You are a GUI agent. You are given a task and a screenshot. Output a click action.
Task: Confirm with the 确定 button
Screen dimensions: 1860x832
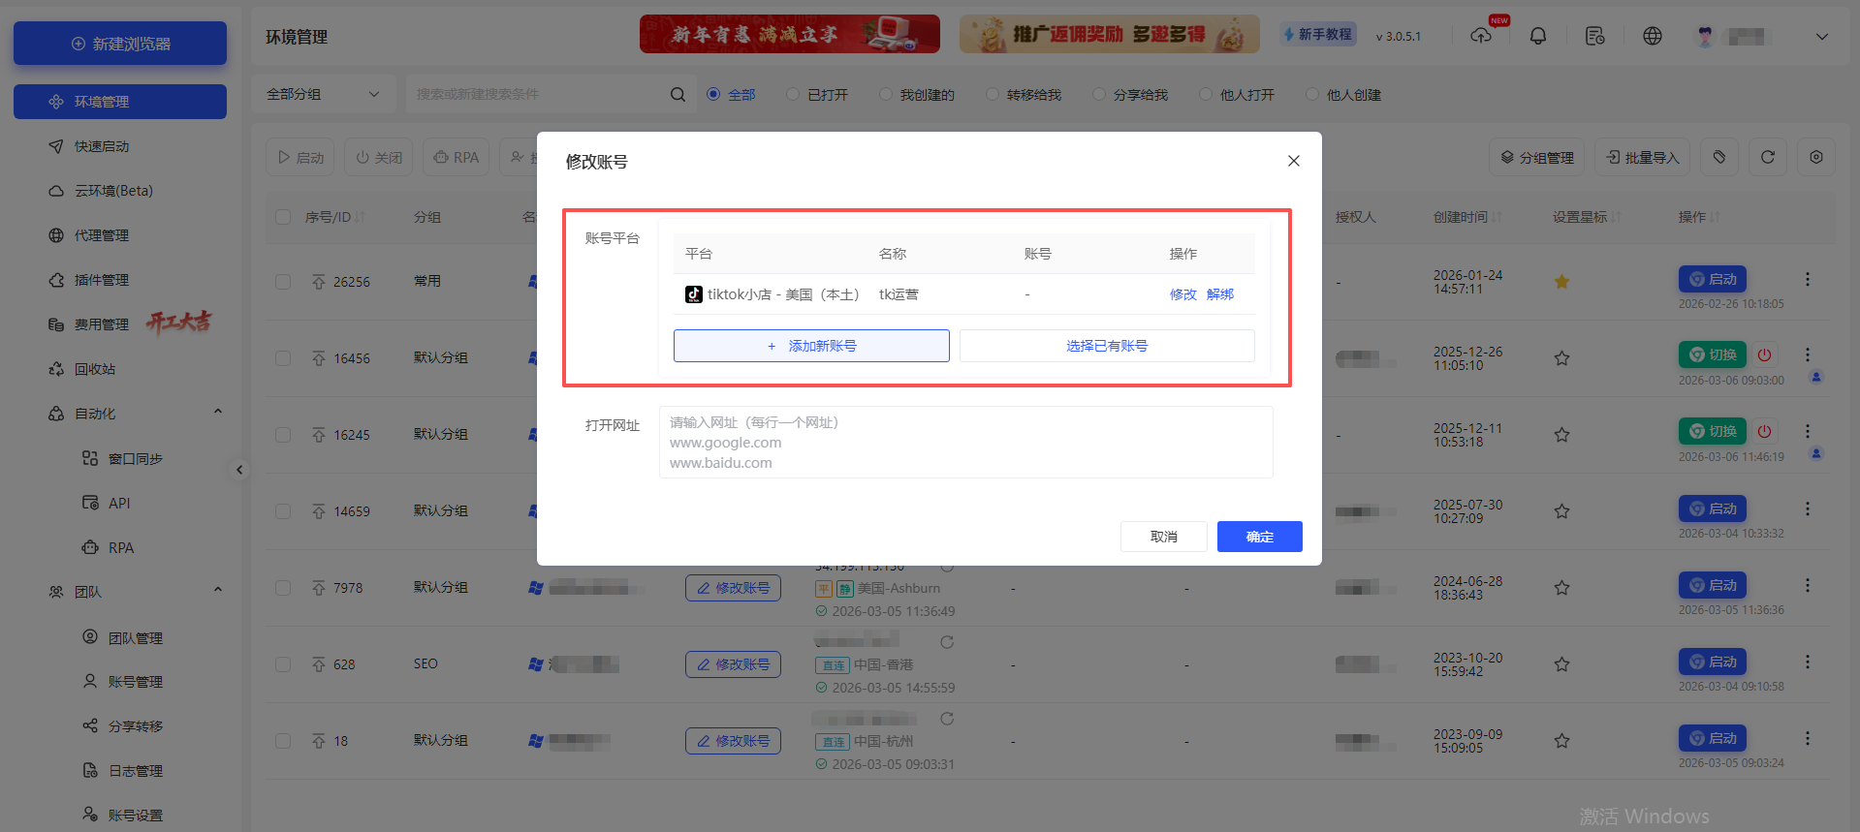click(1259, 537)
